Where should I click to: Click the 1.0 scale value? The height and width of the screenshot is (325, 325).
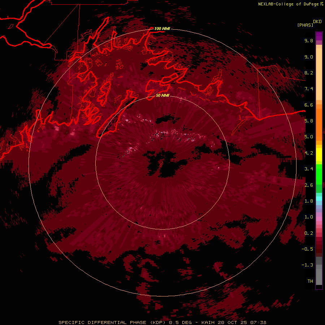309,217
